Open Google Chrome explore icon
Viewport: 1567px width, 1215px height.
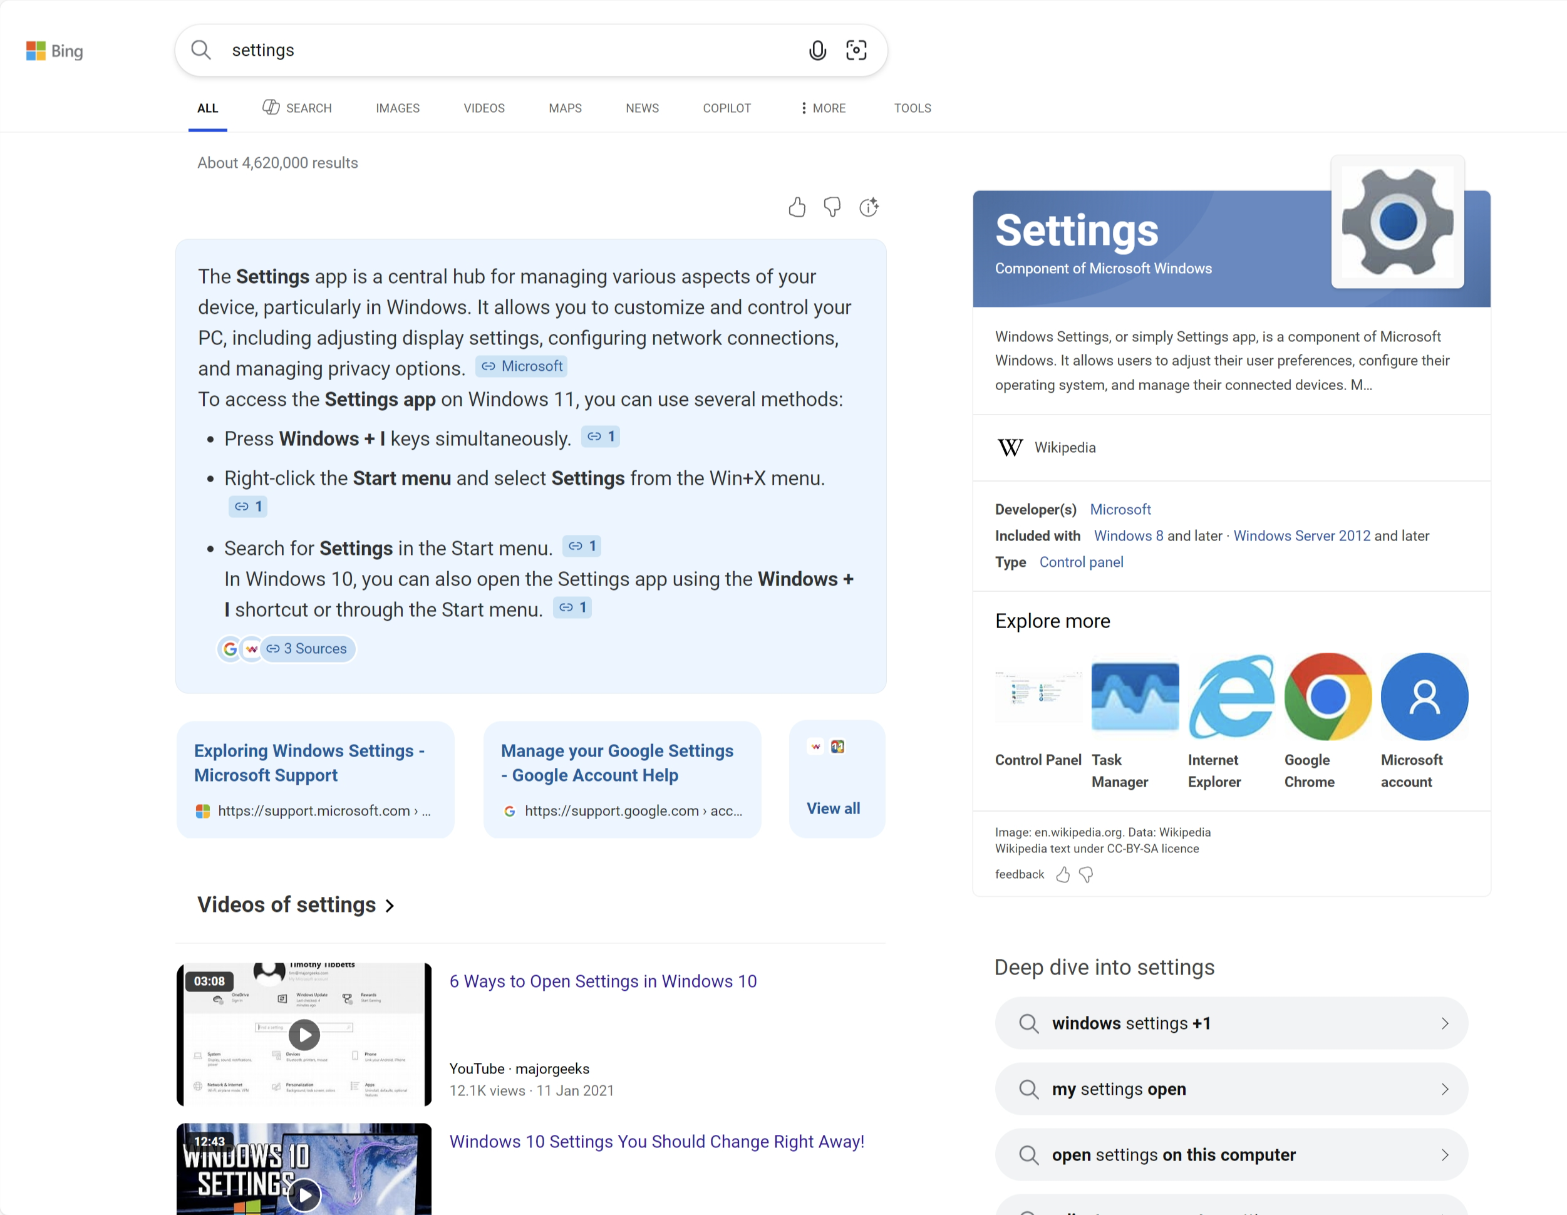click(1327, 696)
